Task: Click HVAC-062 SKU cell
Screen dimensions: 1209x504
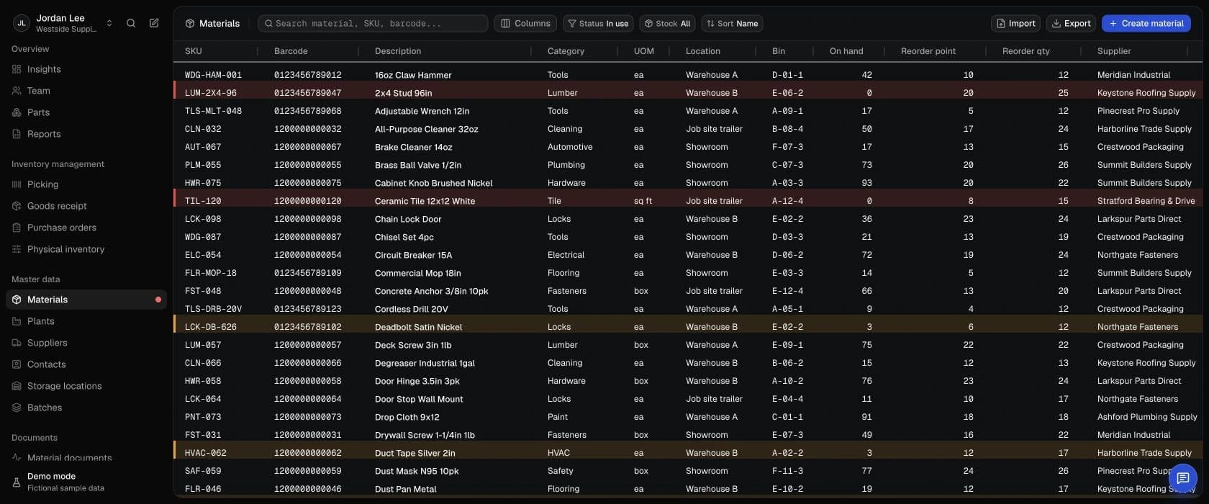Action: [205, 453]
